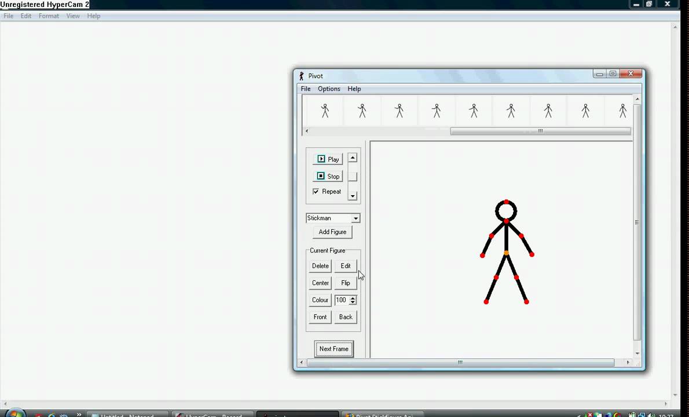Maximize the Pivot window
This screenshot has width=689, height=417.
click(613, 74)
